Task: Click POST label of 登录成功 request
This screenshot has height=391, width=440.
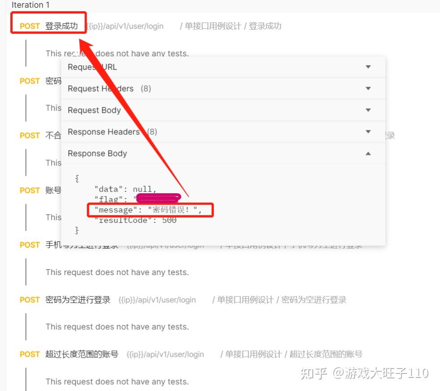Action: (x=30, y=26)
